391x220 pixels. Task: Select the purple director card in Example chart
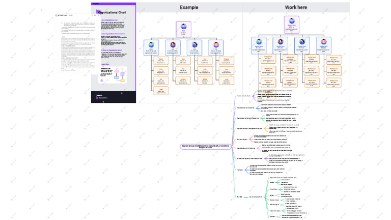(183, 30)
